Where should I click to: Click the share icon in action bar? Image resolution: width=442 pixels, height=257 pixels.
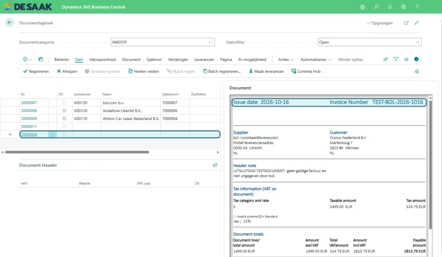click(385, 59)
